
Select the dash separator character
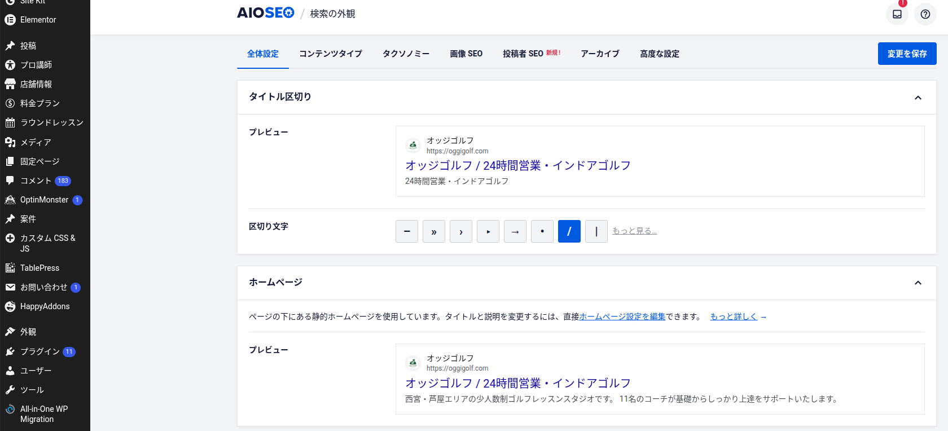click(x=407, y=231)
